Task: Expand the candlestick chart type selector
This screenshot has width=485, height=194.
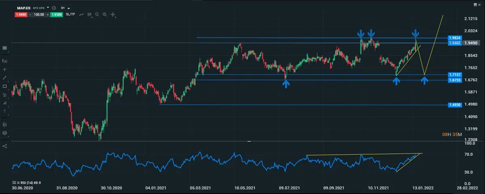Action: (89, 14)
